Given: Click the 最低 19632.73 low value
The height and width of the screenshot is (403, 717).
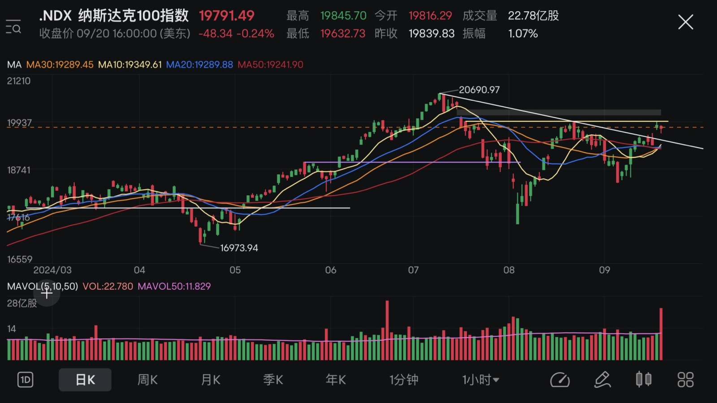Looking at the screenshot, I should tap(326, 34).
